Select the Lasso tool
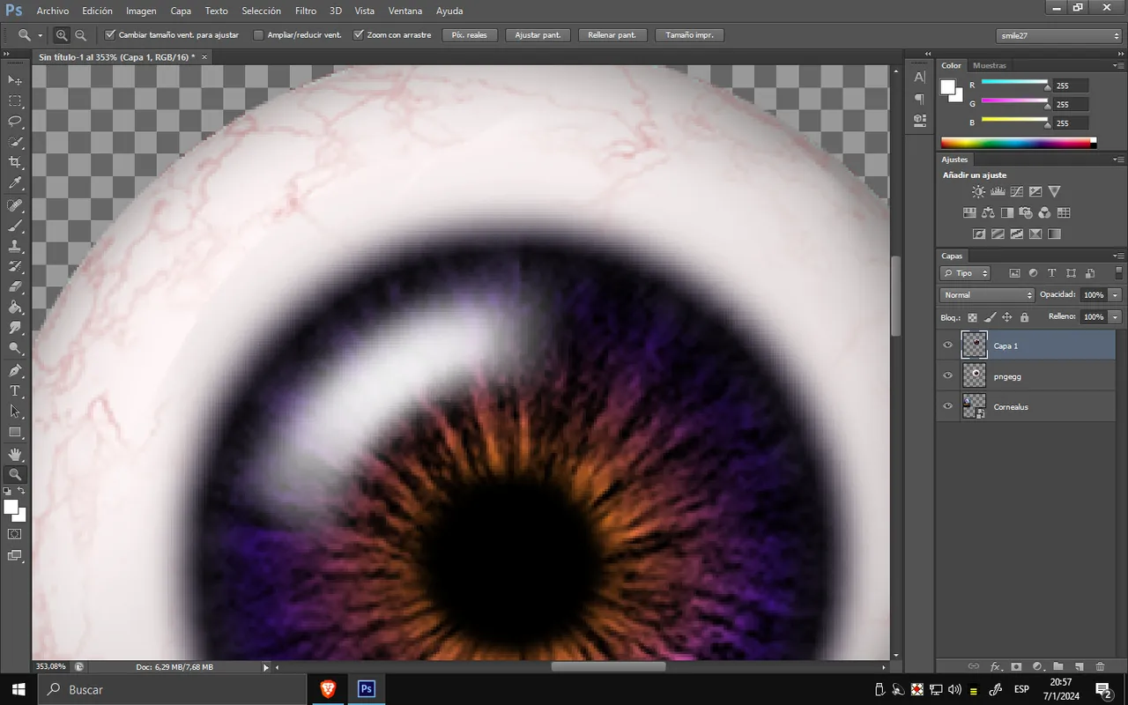This screenshot has width=1128, height=705. coord(15,122)
